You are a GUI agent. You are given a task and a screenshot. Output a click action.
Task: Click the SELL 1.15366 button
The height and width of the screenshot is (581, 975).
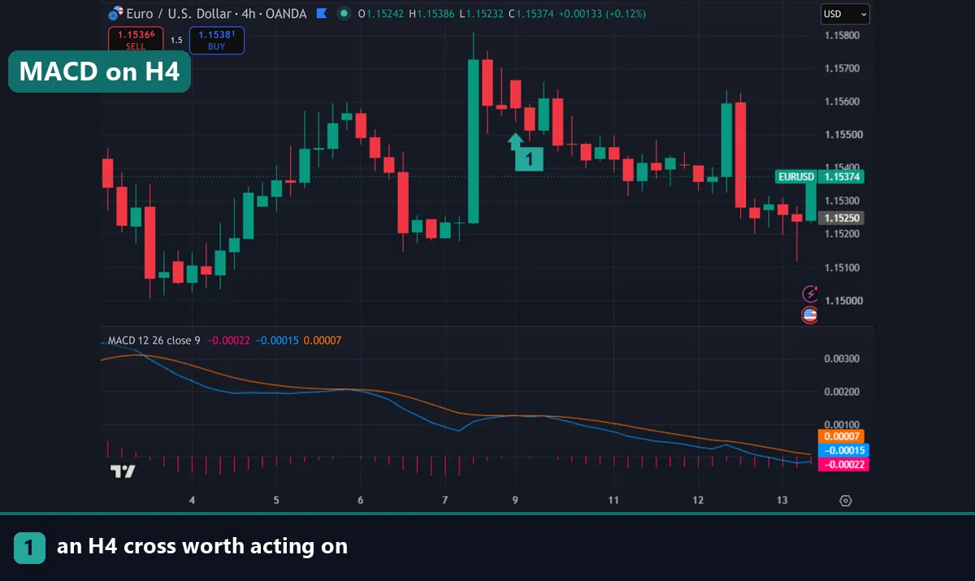[136, 40]
